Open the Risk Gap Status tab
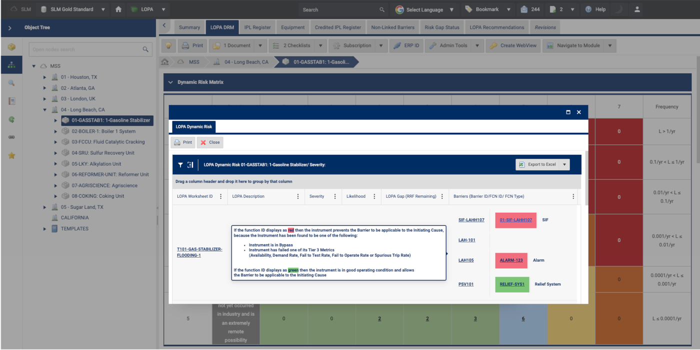The width and height of the screenshot is (700, 350). pos(441,27)
